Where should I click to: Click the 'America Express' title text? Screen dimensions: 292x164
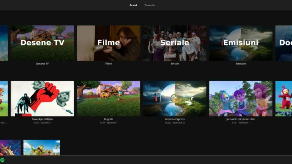click(x=175, y=119)
